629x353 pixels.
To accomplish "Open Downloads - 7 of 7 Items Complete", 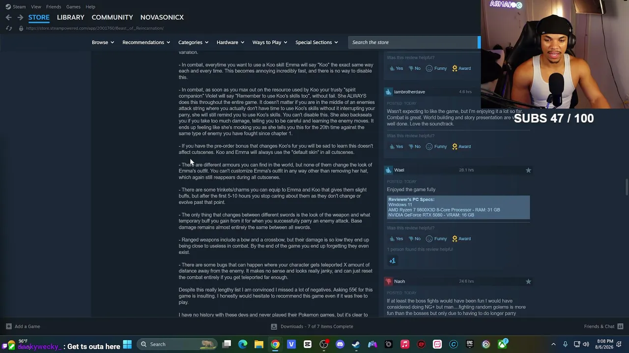I will 317,327.
